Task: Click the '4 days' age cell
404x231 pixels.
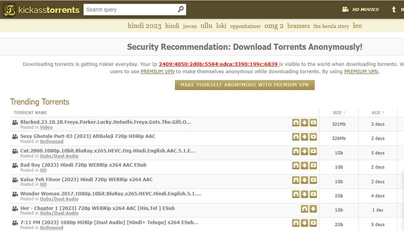Action: point(377,196)
